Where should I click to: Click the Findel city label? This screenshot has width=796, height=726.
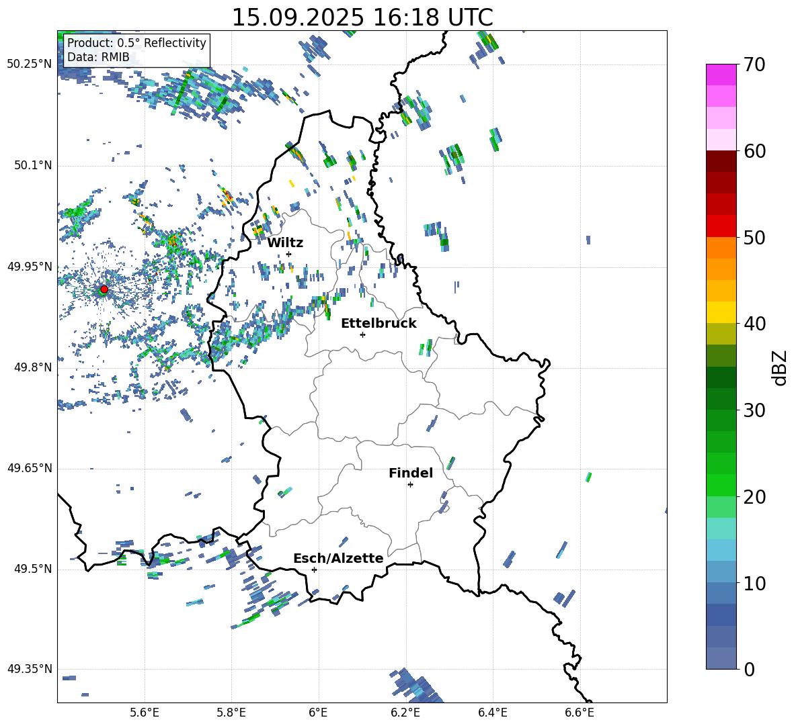[x=411, y=473]
